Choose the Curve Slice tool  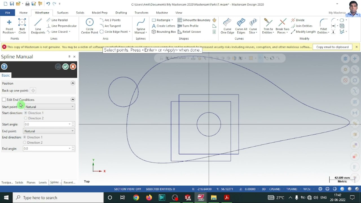(253, 26)
